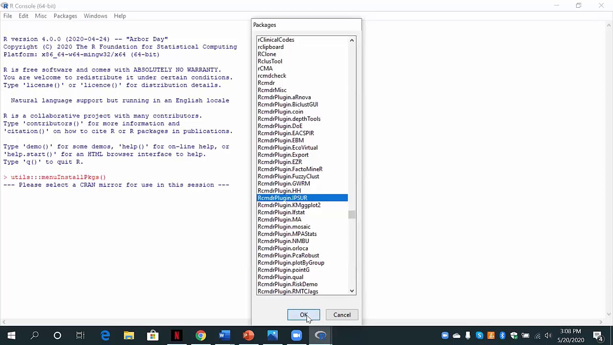Screen dimensions: 613x345
Task: Select RcmdrPlugin.KMggplot2 package
Action: 302,205
